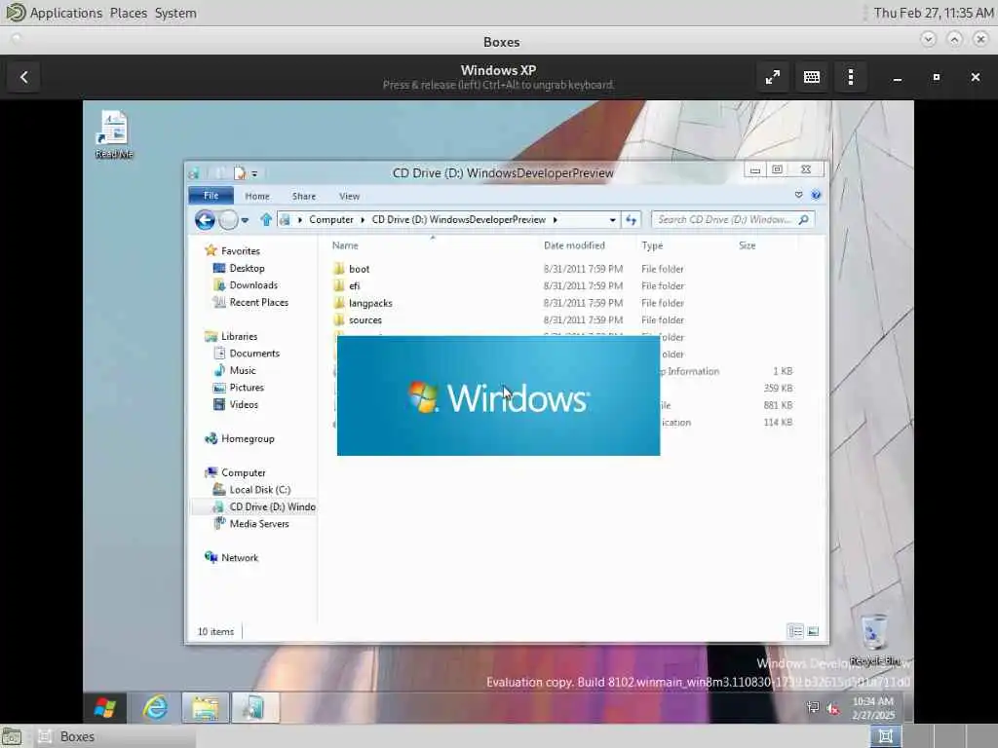The height and width of the screenshot is (748, 998).
Task: Open Customize Quick Access Toolbar dropdown
Action: click(254, 173)
